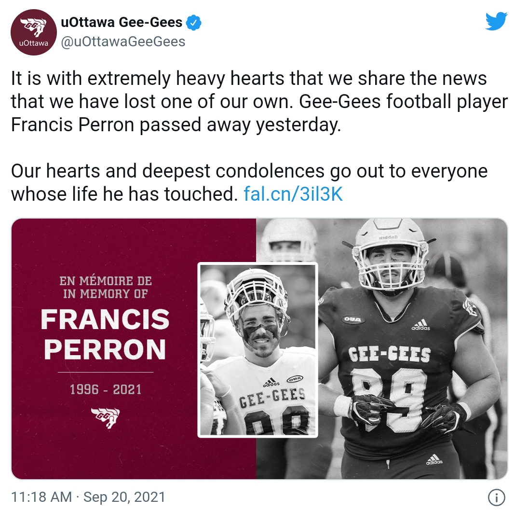The image size is (515, 511).
Task: Open the uOttawa Gee-Gees profile avatar
Action: coord(34,32)
